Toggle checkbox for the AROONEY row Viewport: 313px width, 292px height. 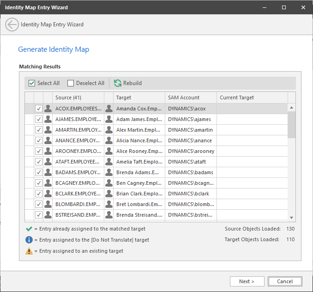pyautogui.click(x=39, y=151)
